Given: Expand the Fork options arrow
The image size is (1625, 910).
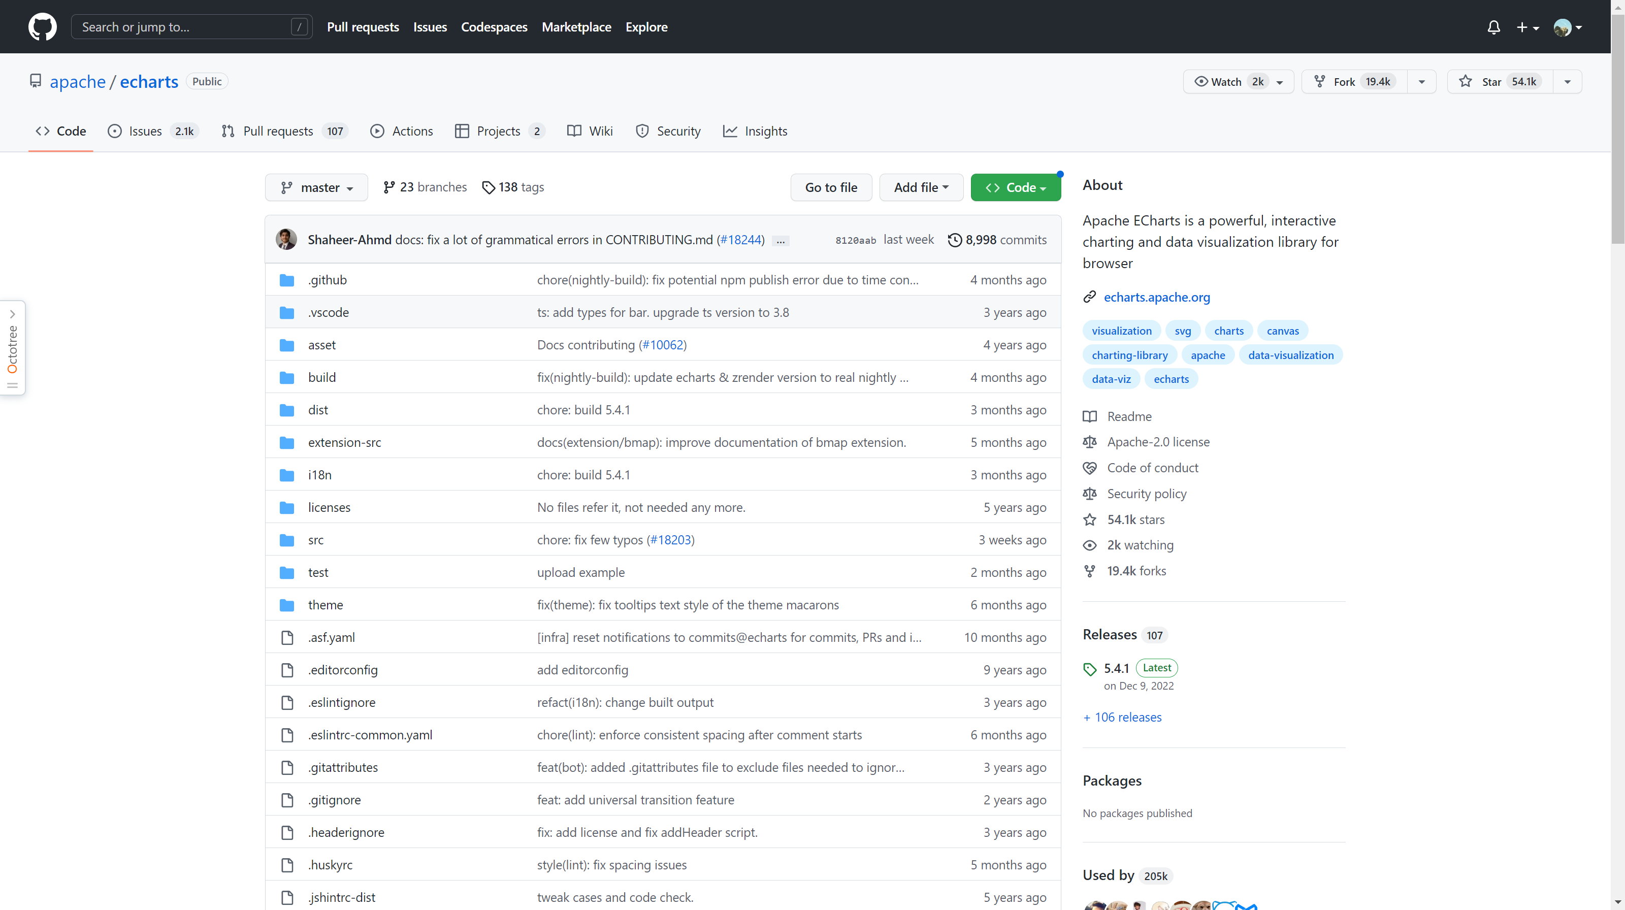Looking at the screenshot, I should [x=1421, y=81].
